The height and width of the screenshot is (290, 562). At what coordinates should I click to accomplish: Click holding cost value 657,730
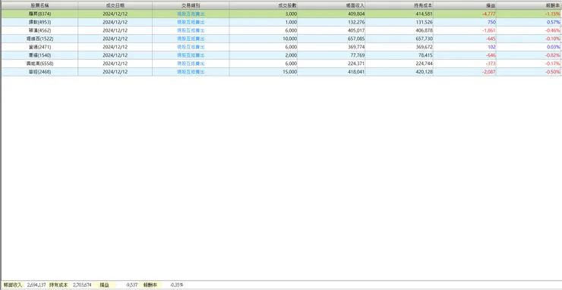425,39
